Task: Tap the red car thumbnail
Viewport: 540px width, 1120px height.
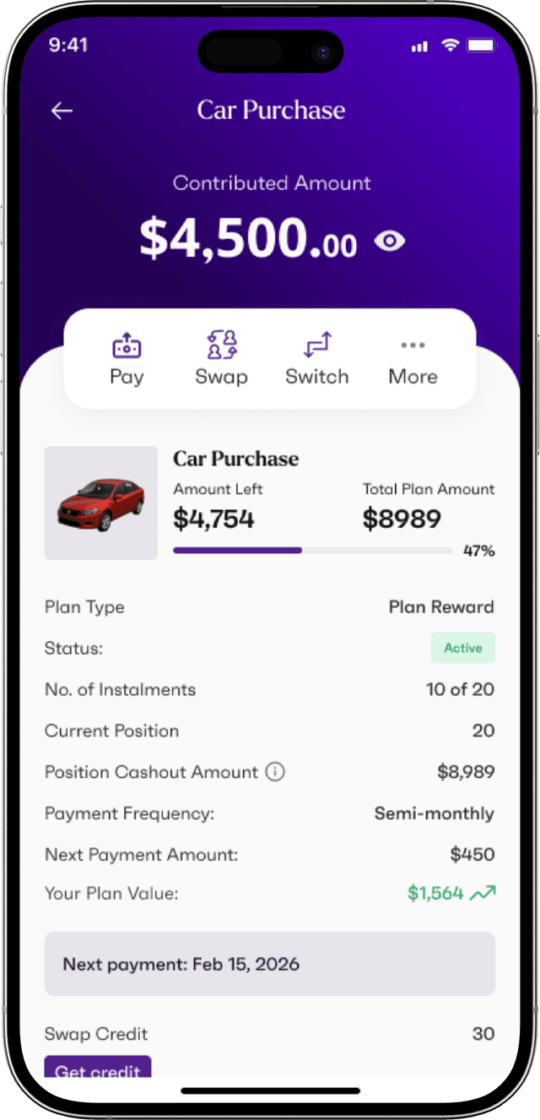Action: coord(100,503)
